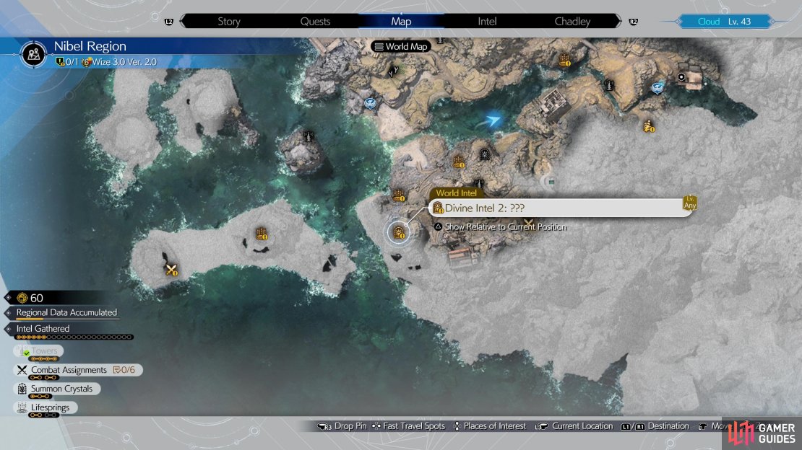Click the Current Location hint

pyautogui.click(x=574, y=426)
